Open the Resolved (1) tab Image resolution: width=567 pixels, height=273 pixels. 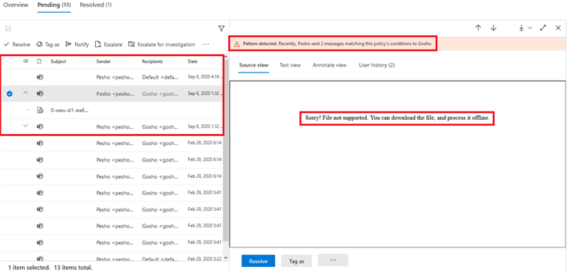click(x=96, y=5)
